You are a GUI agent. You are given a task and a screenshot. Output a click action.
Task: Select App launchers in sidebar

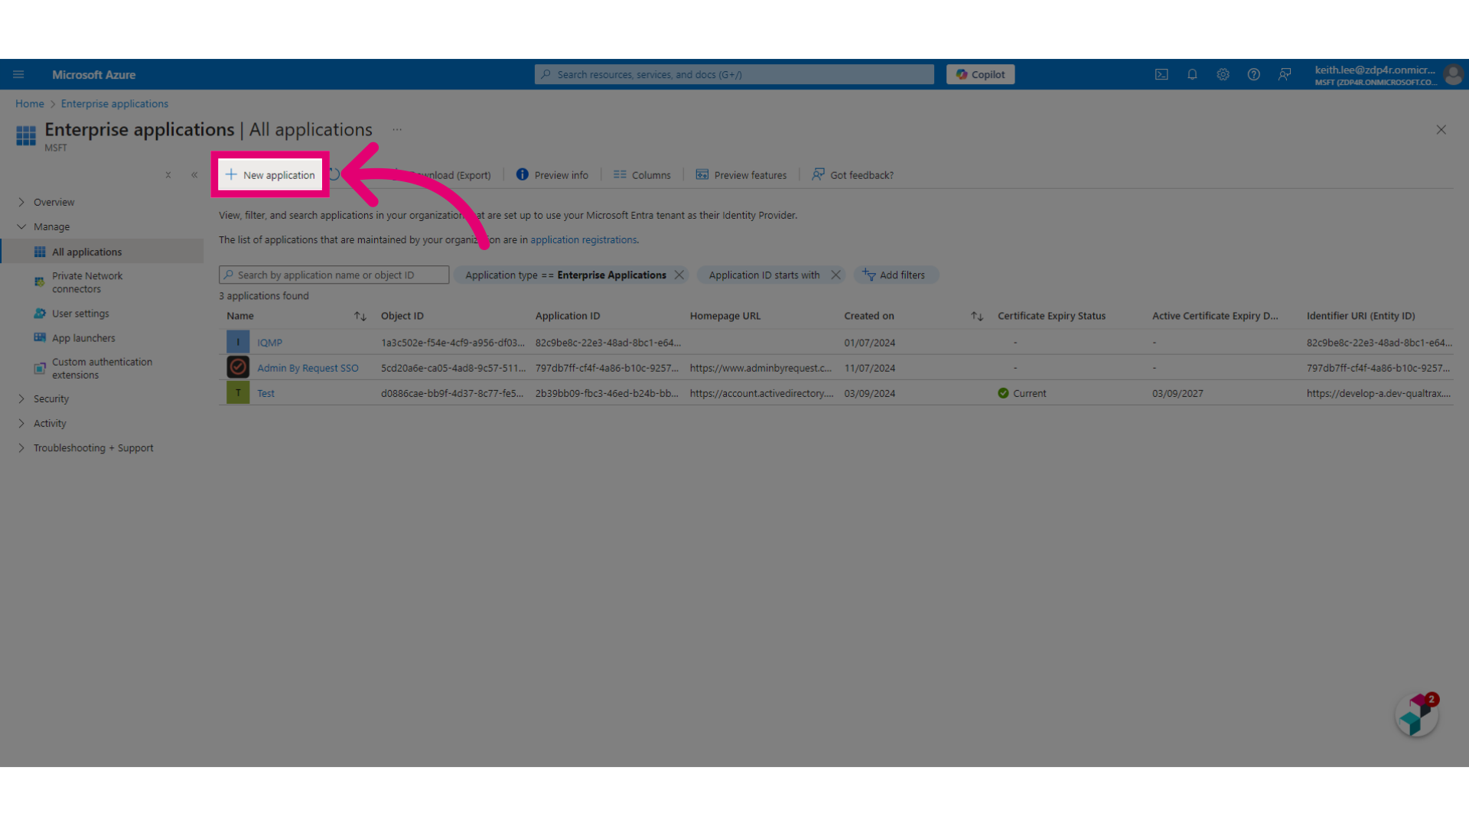click(83, 338)
